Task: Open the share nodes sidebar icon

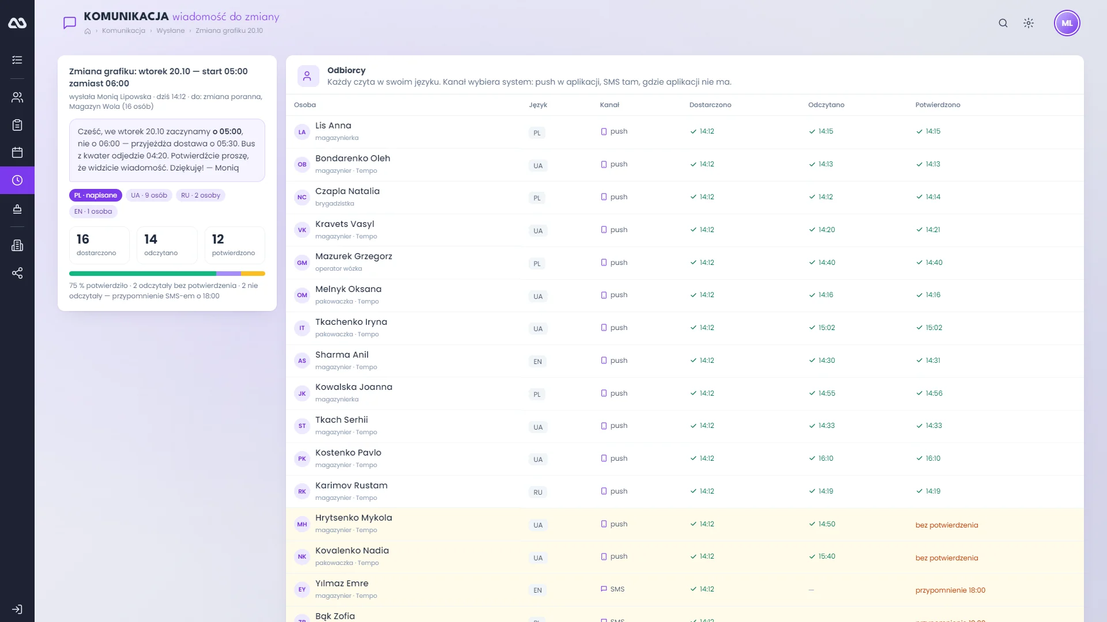Action: (x=17, y=273)
